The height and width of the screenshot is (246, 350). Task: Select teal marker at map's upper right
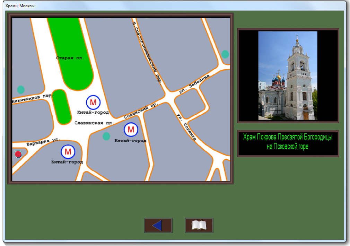225,54
